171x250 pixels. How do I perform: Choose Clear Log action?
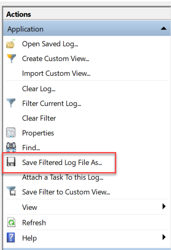(39, 89)
